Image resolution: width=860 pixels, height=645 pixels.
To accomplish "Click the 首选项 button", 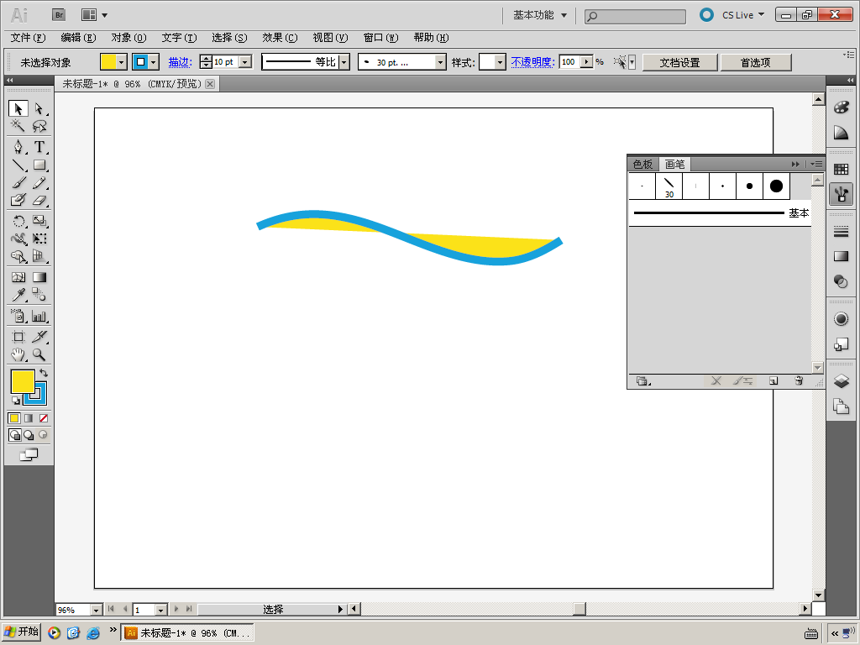I will point(756,62).
